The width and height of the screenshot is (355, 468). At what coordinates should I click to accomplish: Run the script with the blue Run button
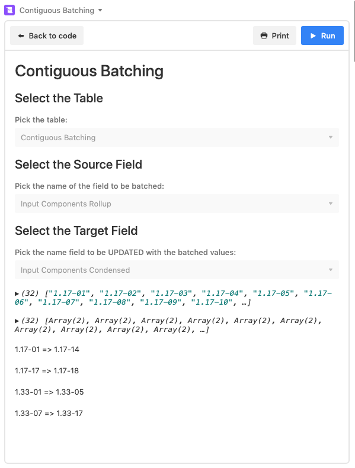point(322,36)
